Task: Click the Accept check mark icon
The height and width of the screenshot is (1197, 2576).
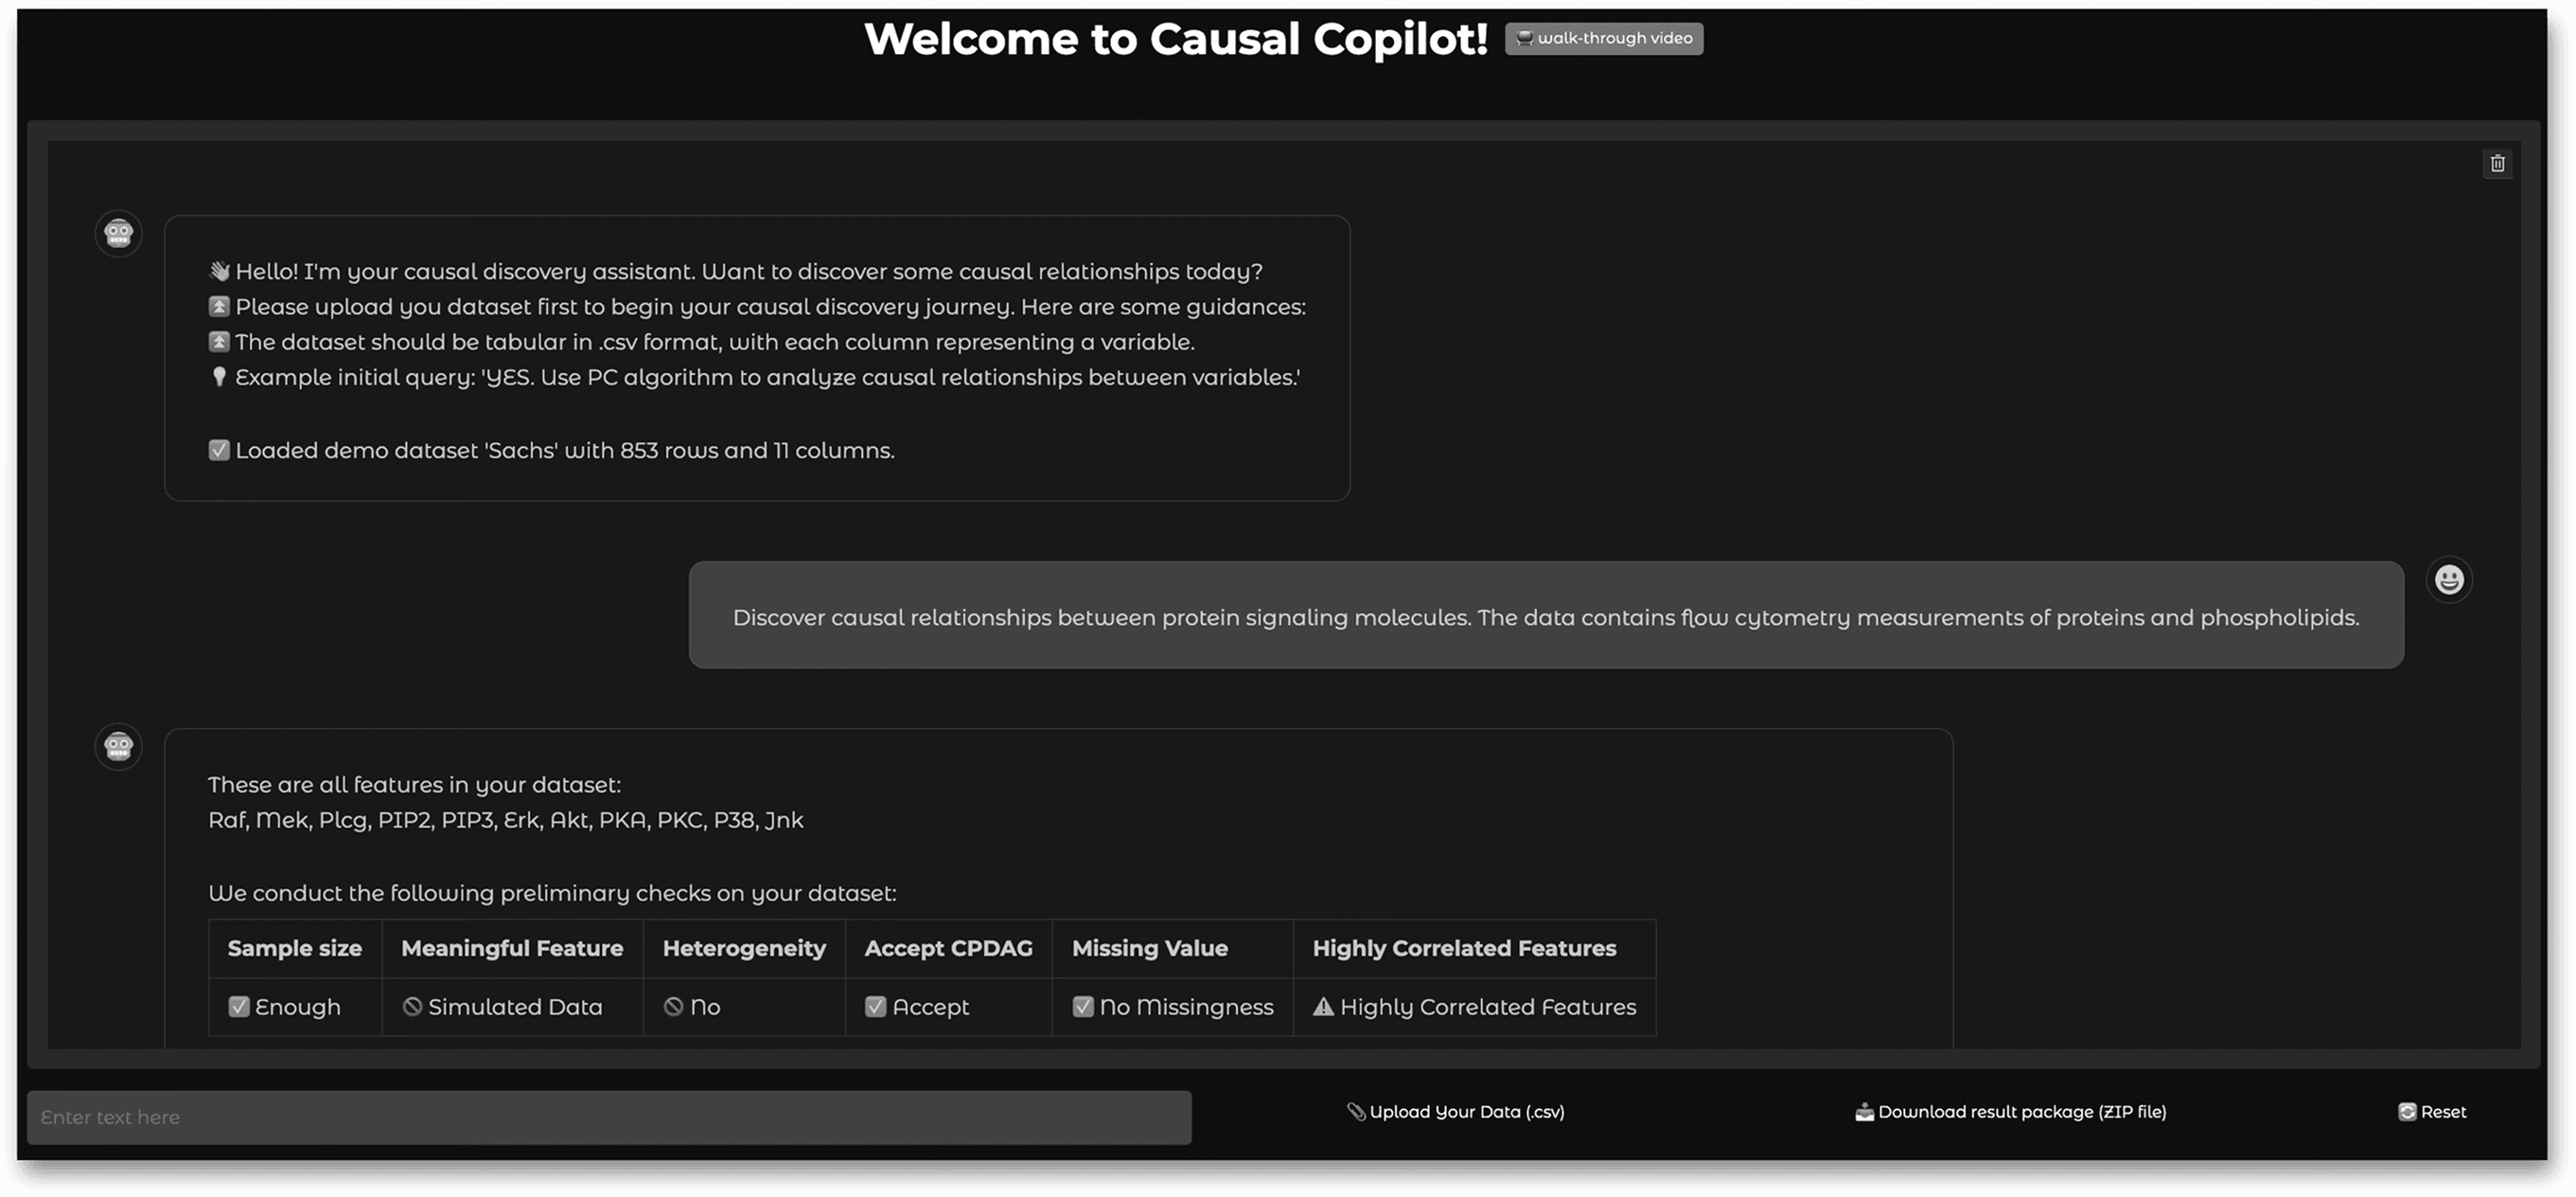Action: point(876,1007)
